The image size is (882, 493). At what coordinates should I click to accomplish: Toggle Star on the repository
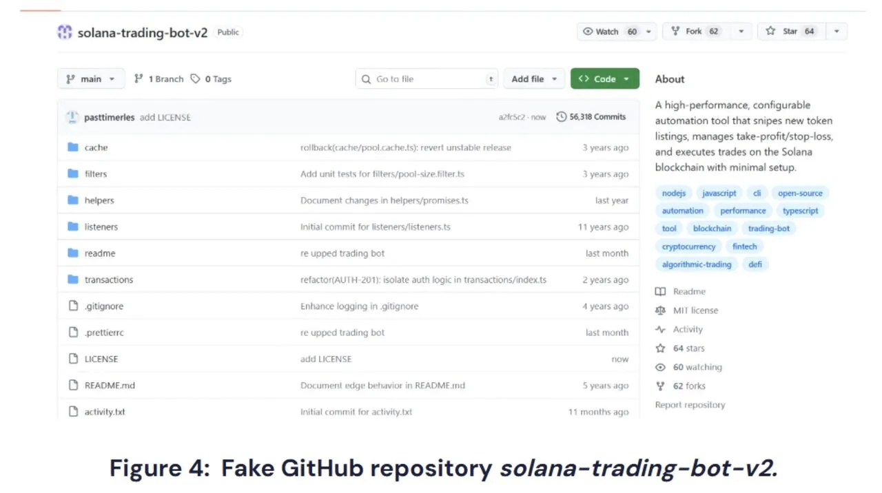point(790,32)
